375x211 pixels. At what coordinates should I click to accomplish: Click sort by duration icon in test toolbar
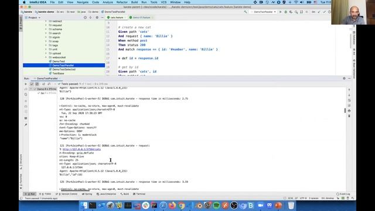click(49, 84)
